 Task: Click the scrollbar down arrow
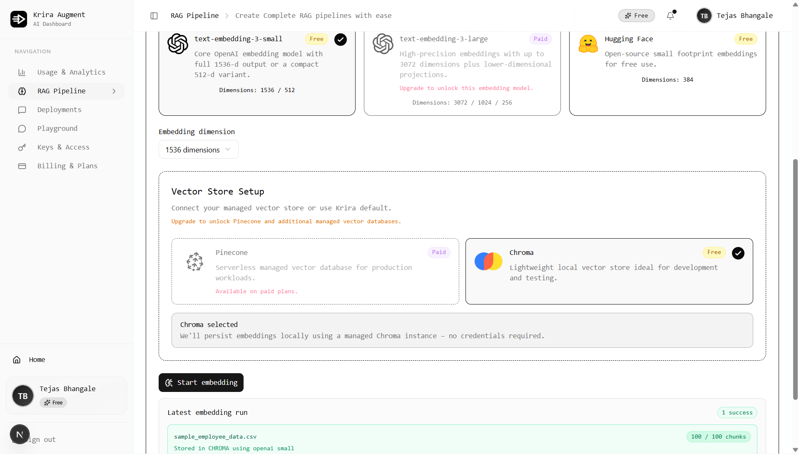point(795,449)
